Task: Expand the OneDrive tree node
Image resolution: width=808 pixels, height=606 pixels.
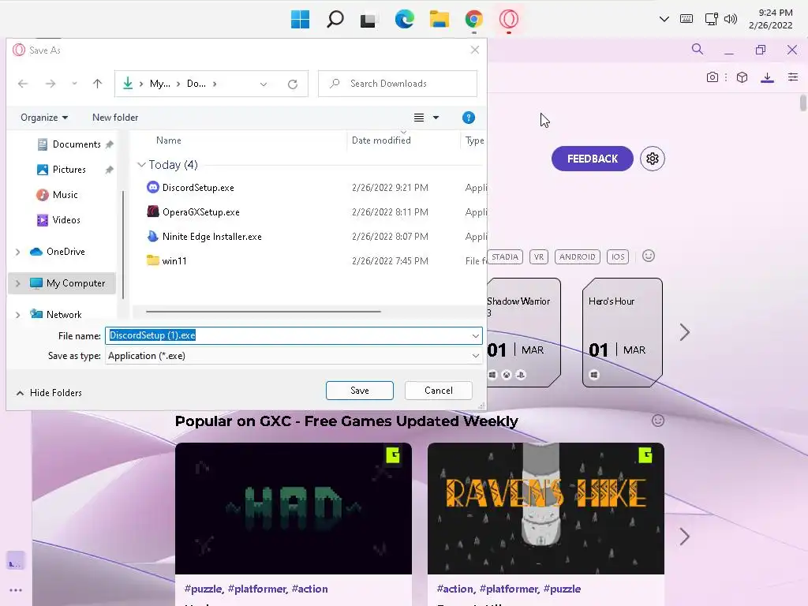Action: (18, 252)
